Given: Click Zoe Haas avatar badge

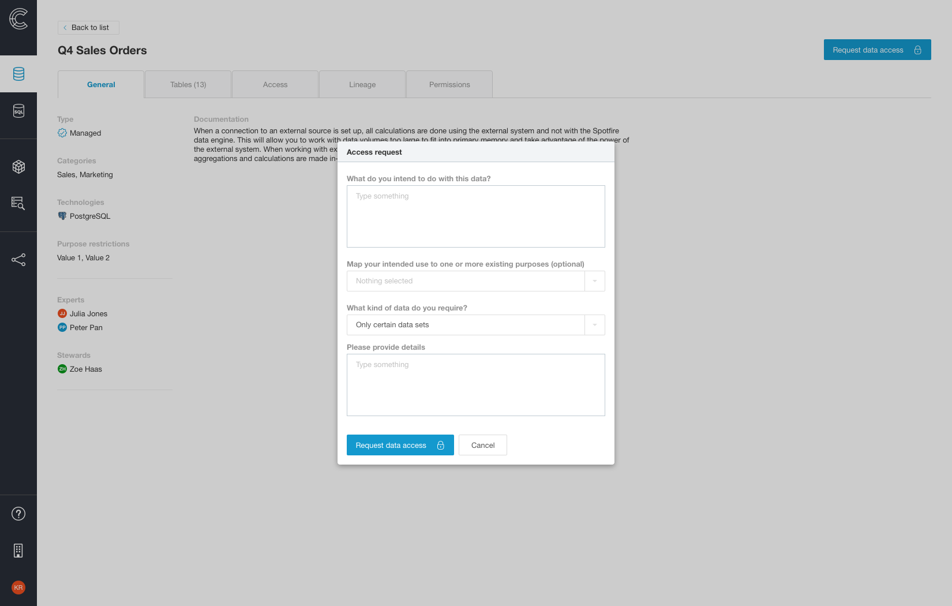Looking at the screenshot, I should coord(62,369).
